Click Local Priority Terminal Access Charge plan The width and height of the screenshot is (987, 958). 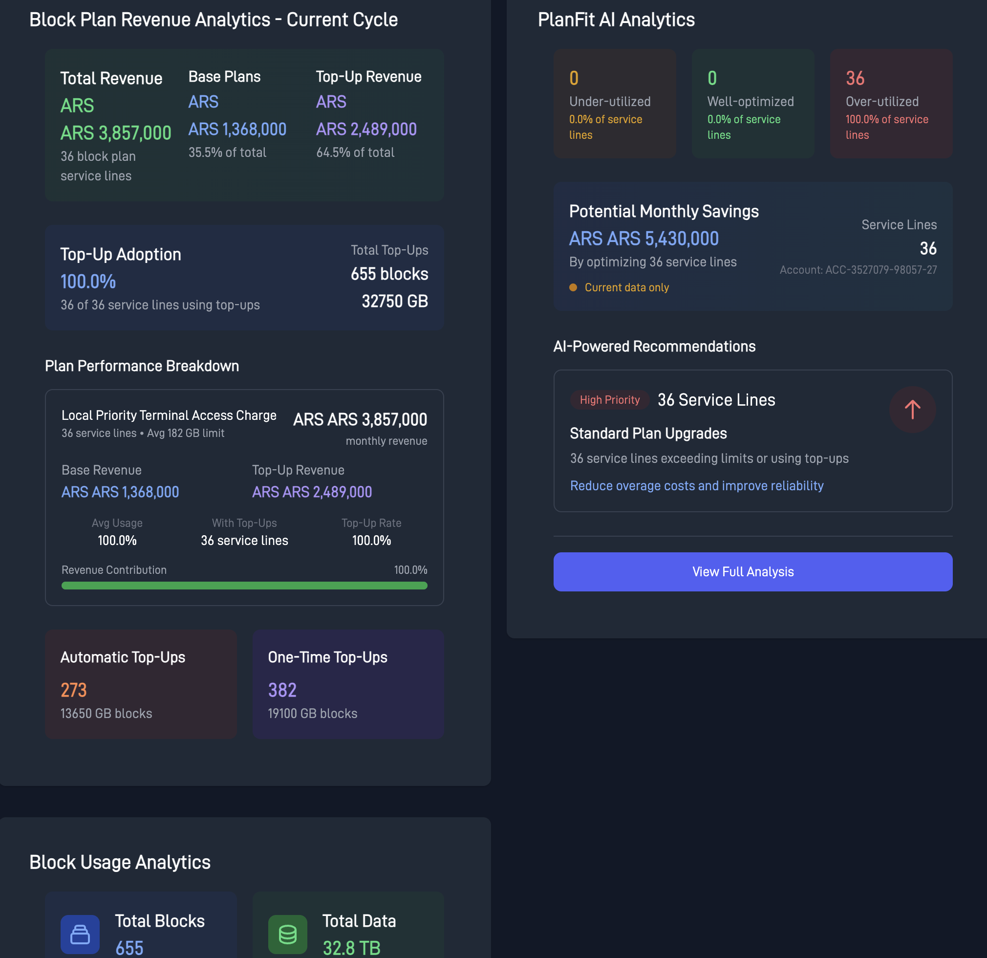point(169,415)
